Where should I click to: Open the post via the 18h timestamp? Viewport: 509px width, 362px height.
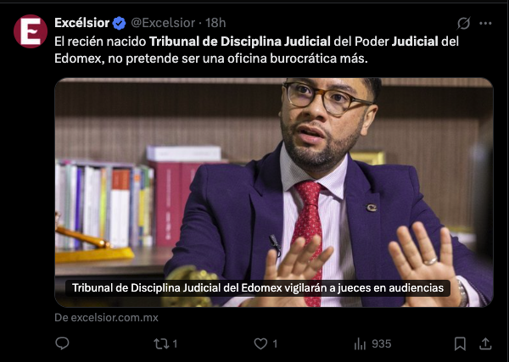(215, 23)
